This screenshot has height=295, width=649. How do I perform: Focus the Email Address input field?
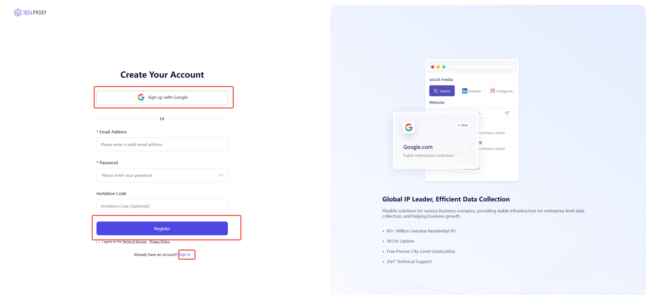pos(162,144)
